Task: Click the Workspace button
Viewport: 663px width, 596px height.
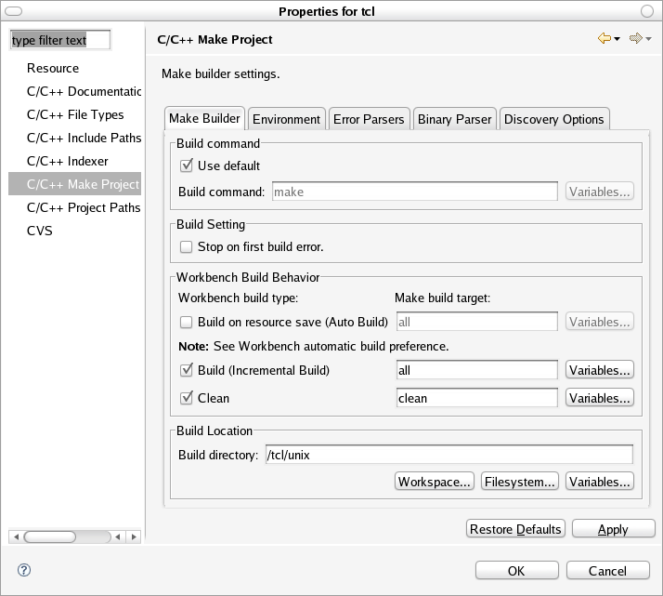Action: pos(435,482)
